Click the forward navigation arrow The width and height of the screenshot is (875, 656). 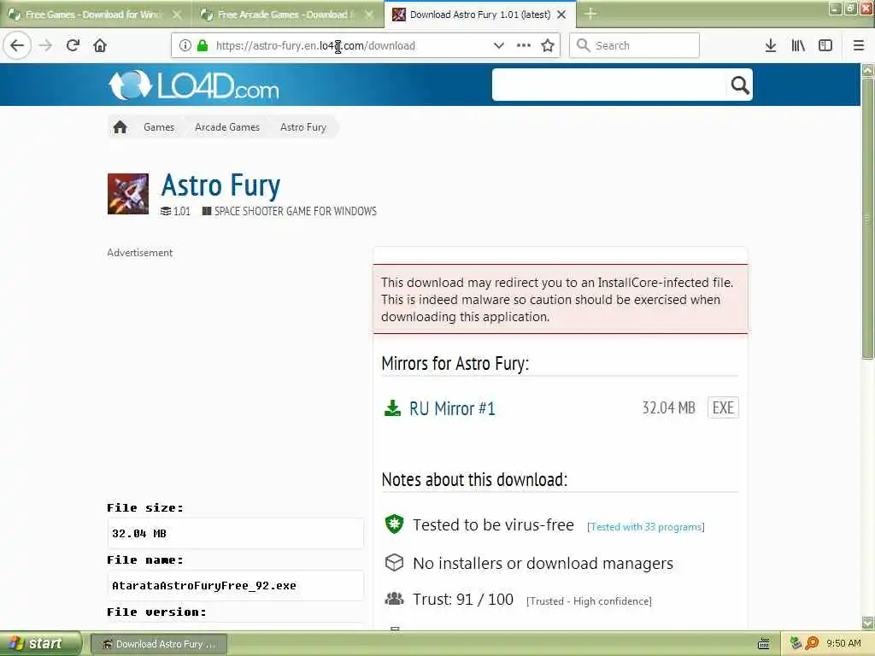click(x=45, y=45)
